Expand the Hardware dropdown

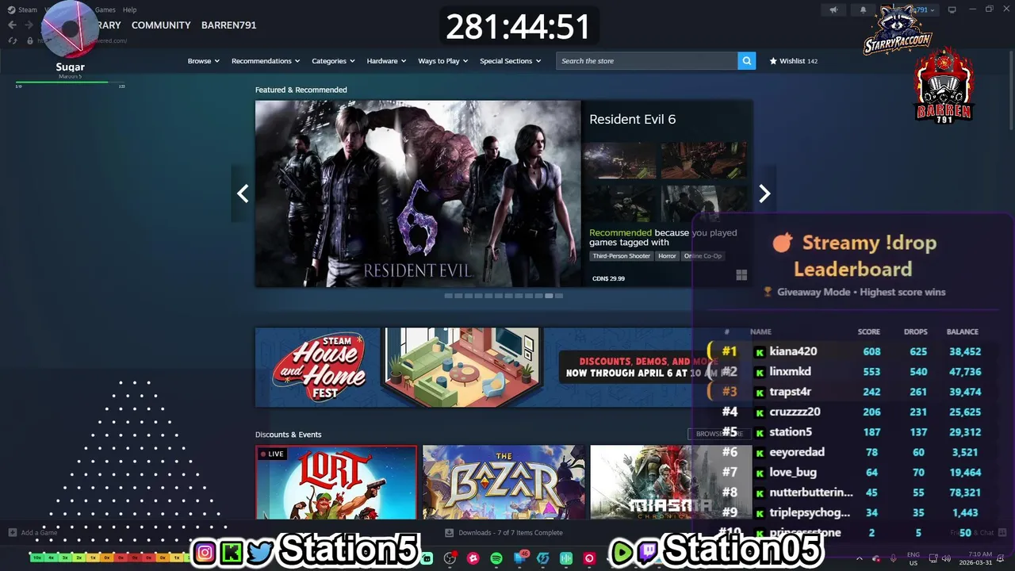click(x=386, y=61)
